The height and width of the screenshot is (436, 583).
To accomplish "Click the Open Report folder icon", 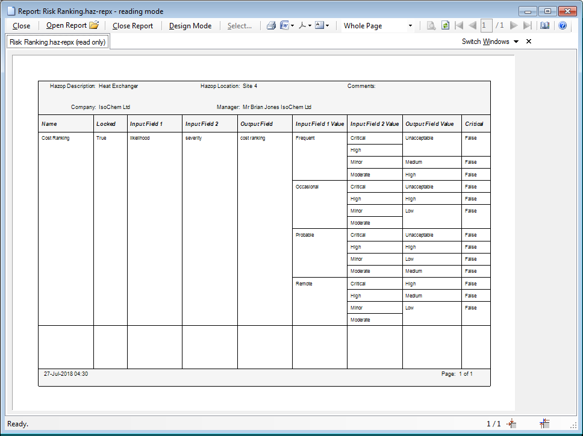I will tap(94, 25).
